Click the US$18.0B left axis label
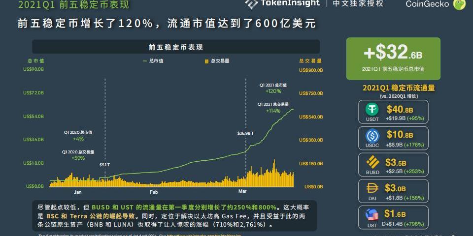 34,163
